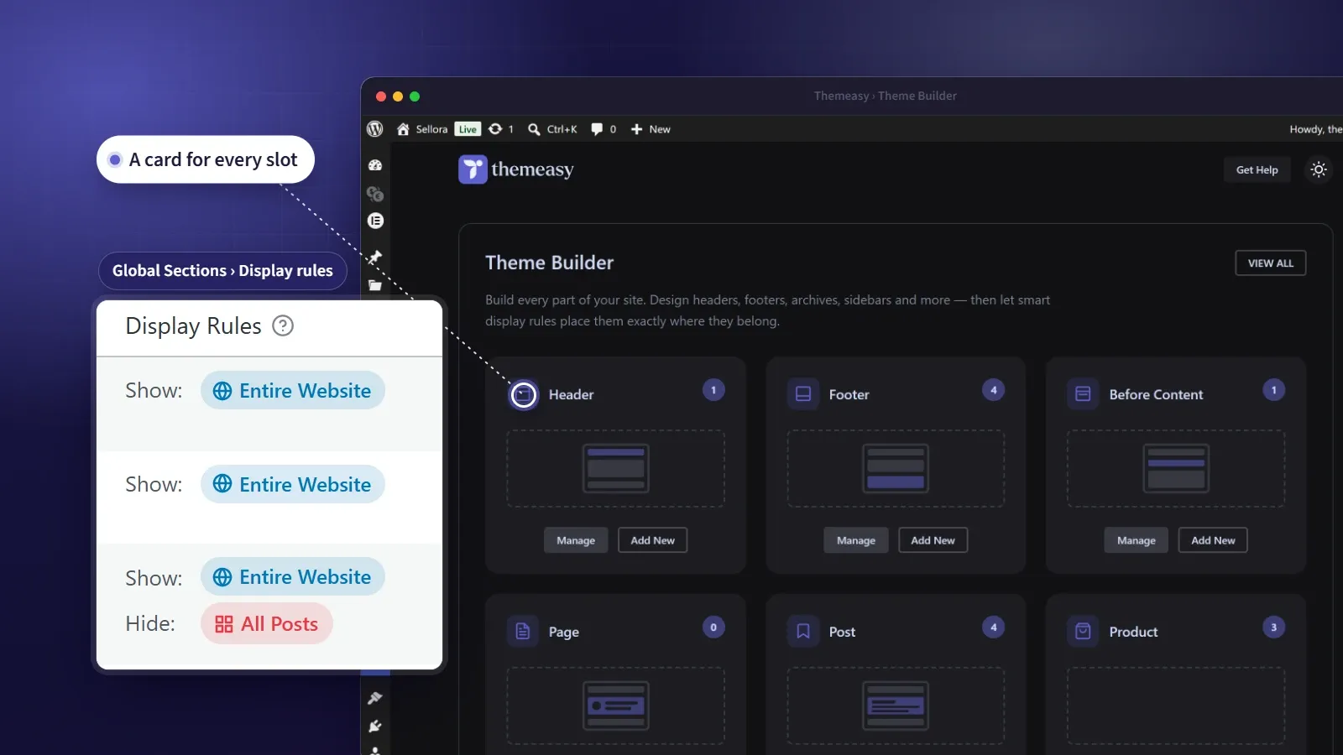1343x755 pixels.
Task: Click the WordPress logo in admin bar
Action: point(375,128)
